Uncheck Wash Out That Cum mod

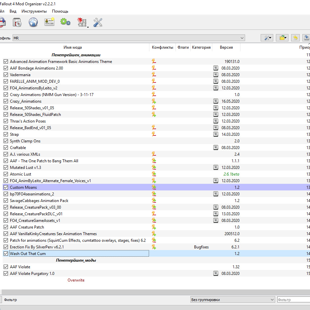pyautogui.click(x=6, y=253)
